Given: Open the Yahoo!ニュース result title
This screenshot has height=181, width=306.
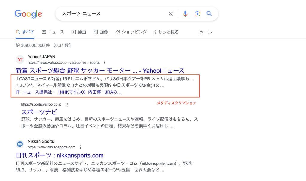Looking at the screenshot, I should click(x=100, y=71).
